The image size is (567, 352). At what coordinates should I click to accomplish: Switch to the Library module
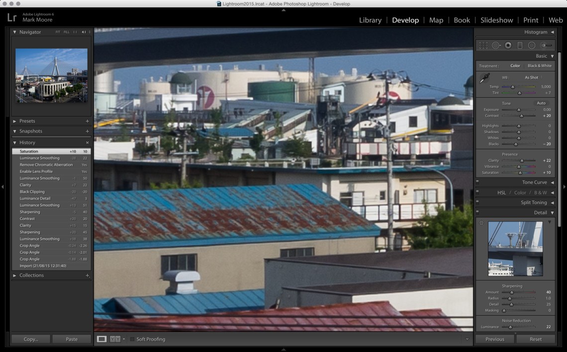pos(370,20)
